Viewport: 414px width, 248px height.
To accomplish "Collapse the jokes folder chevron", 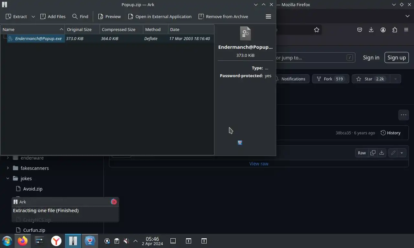I will [8, 179].
